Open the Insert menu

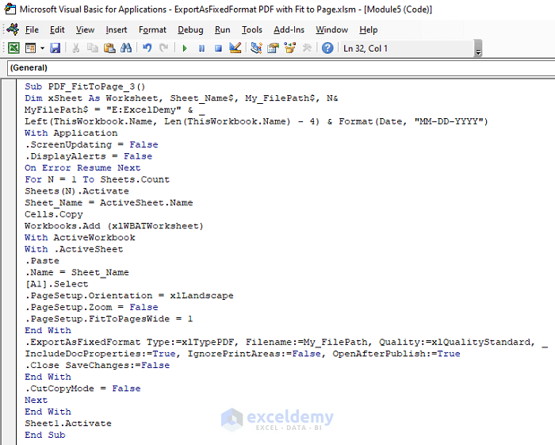[116, 29]
